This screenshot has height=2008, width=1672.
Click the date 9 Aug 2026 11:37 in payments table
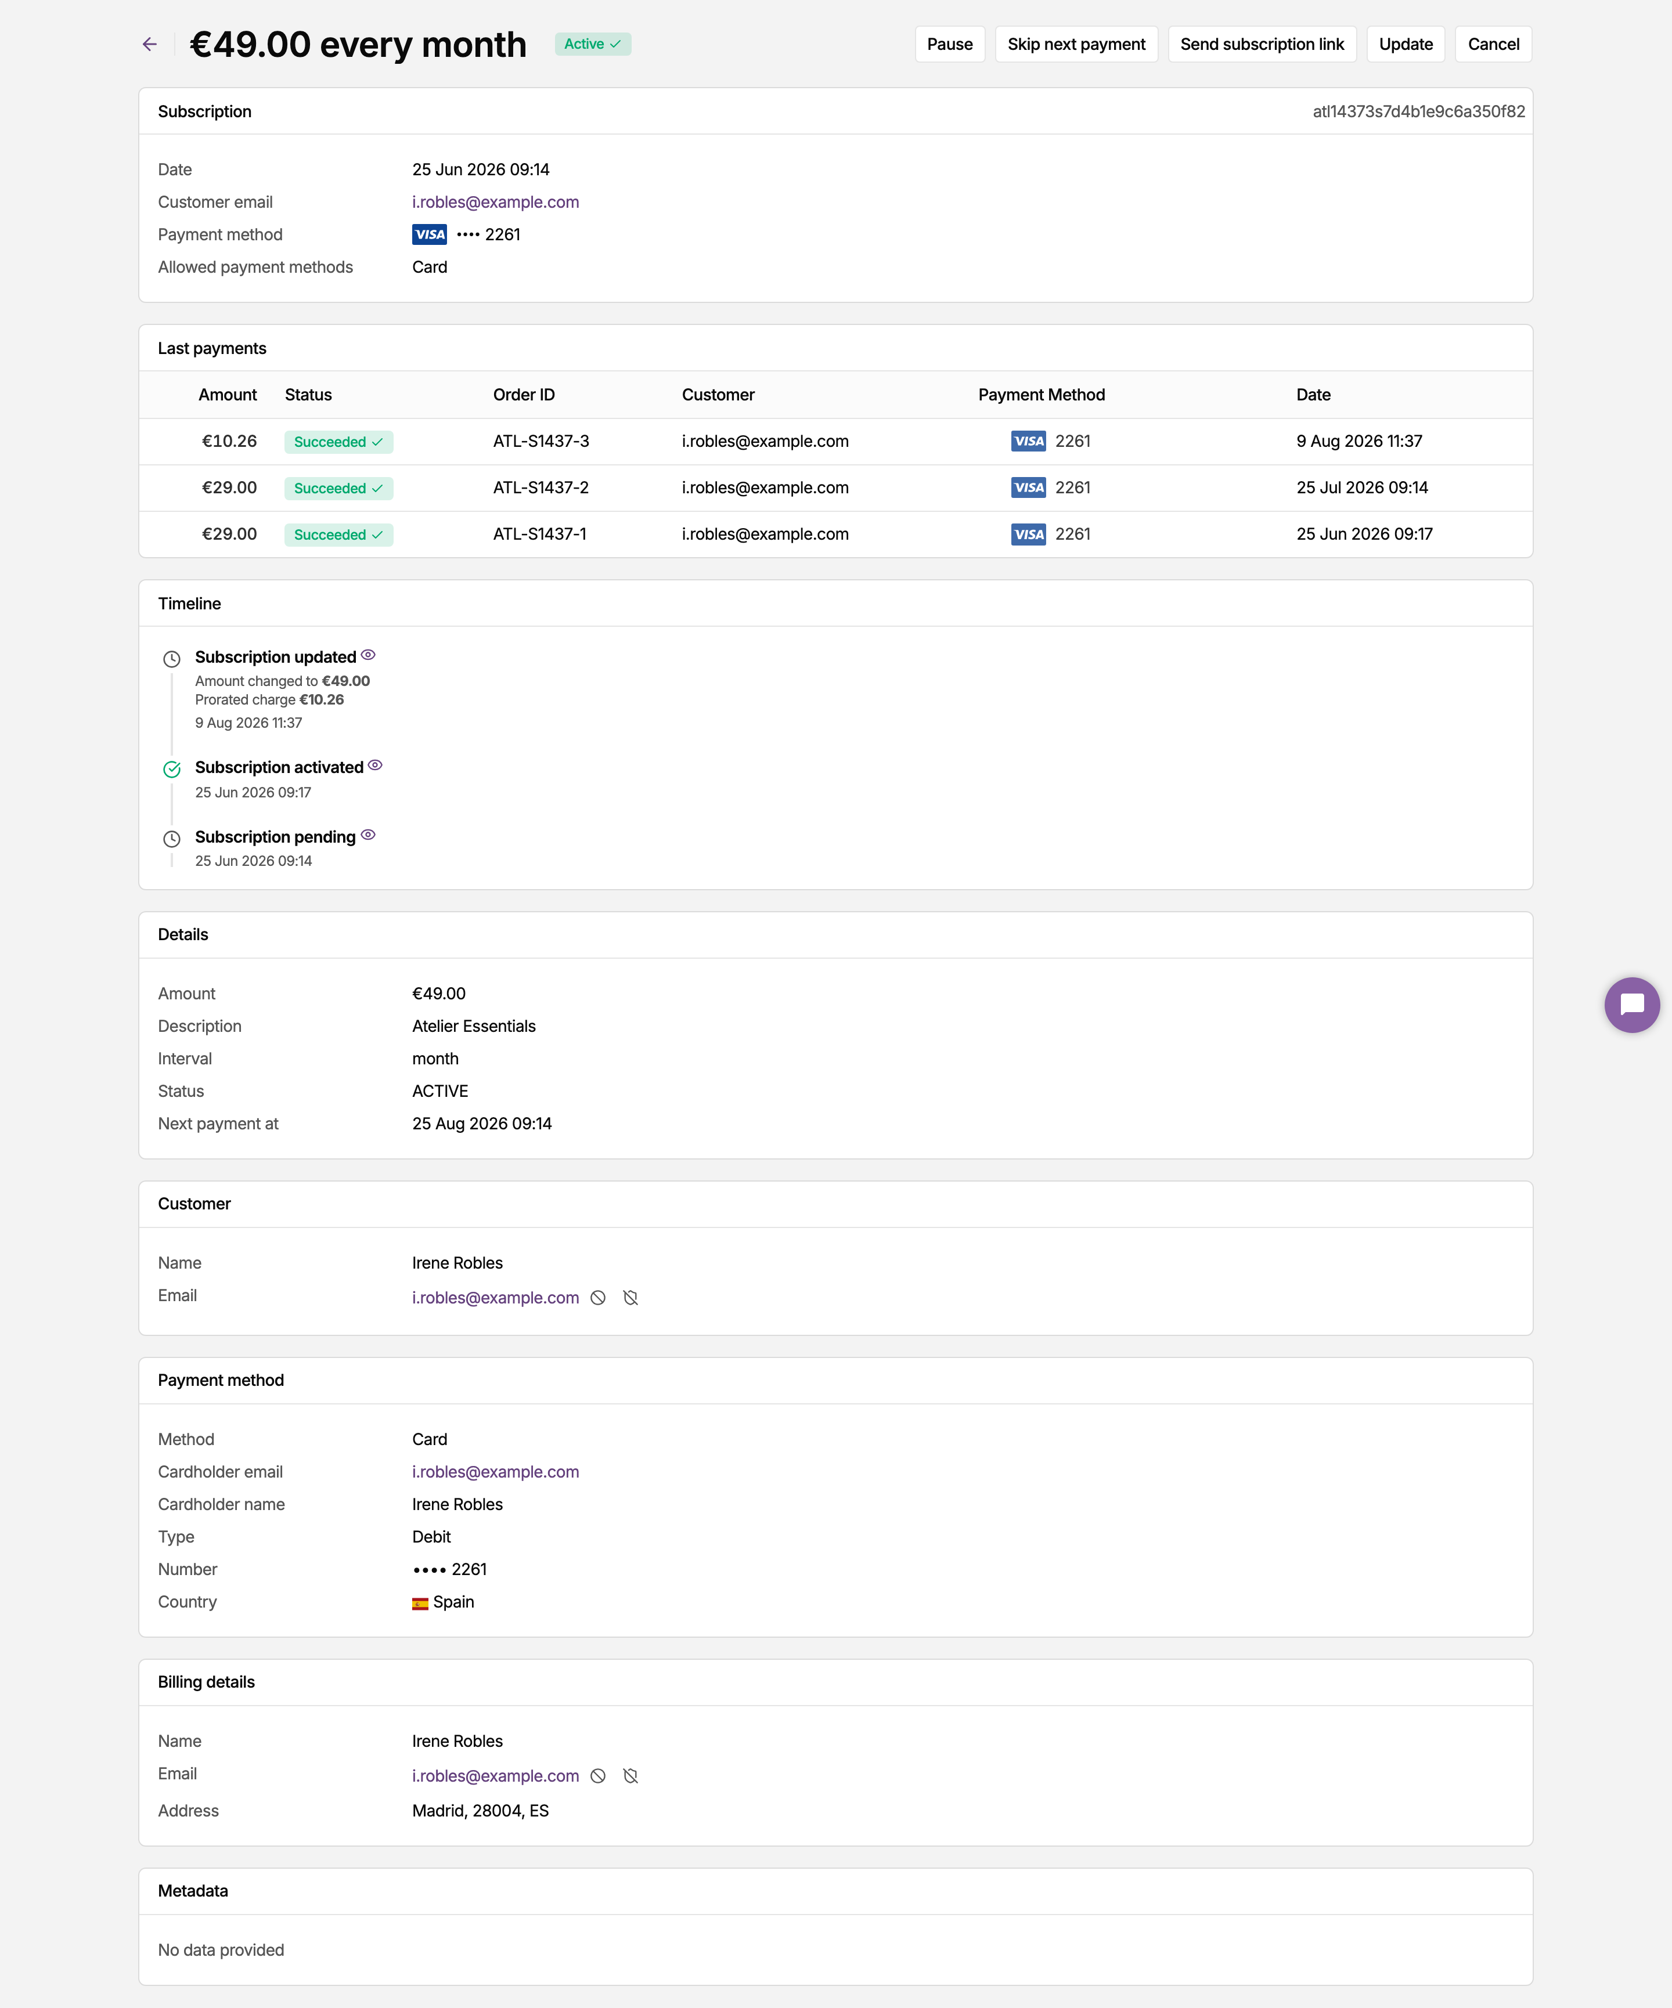(x=1359, y=441)
